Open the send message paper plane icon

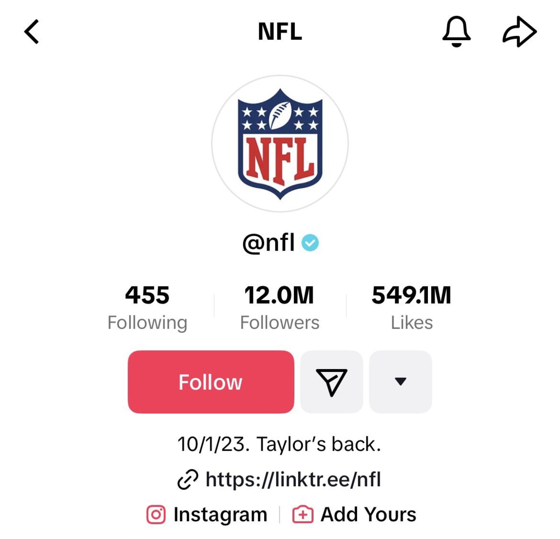(x=332, y=382)
